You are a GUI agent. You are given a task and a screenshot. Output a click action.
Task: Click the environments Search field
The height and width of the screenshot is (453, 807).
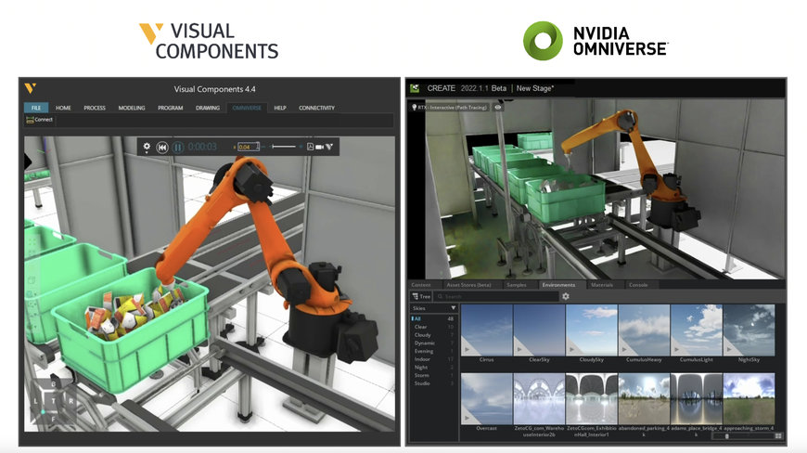click(x=496, y=296)
